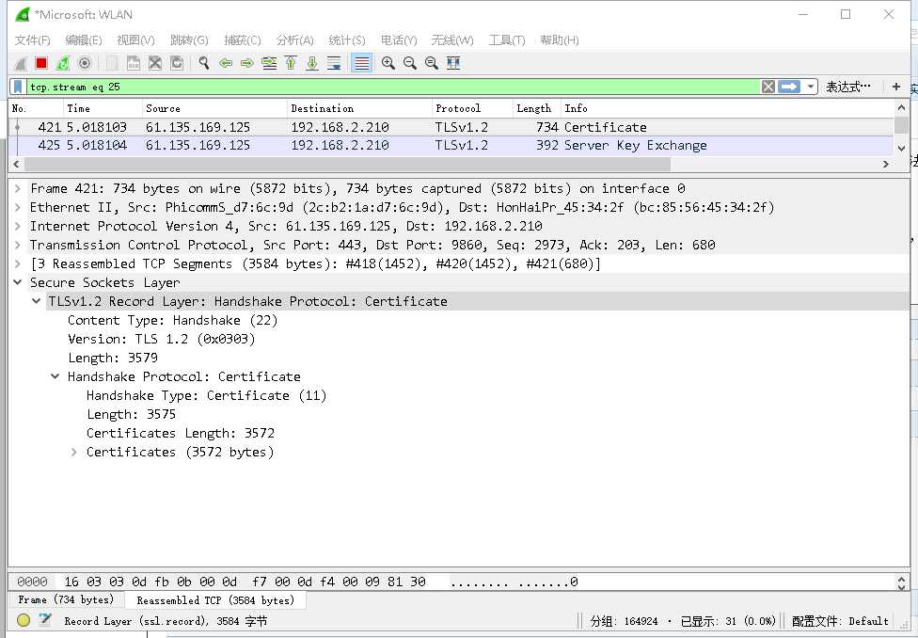Open the 捕获(C) menu

pos(243,40)
